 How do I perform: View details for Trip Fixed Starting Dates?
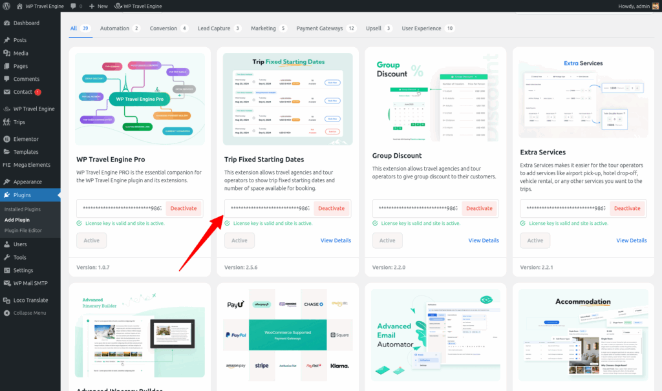[336, 240]
